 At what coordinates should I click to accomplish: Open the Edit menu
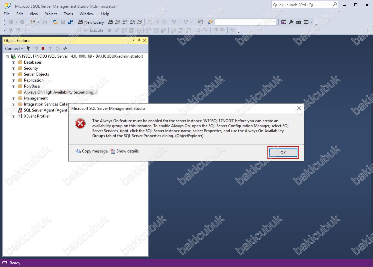(x=20, y=14)
